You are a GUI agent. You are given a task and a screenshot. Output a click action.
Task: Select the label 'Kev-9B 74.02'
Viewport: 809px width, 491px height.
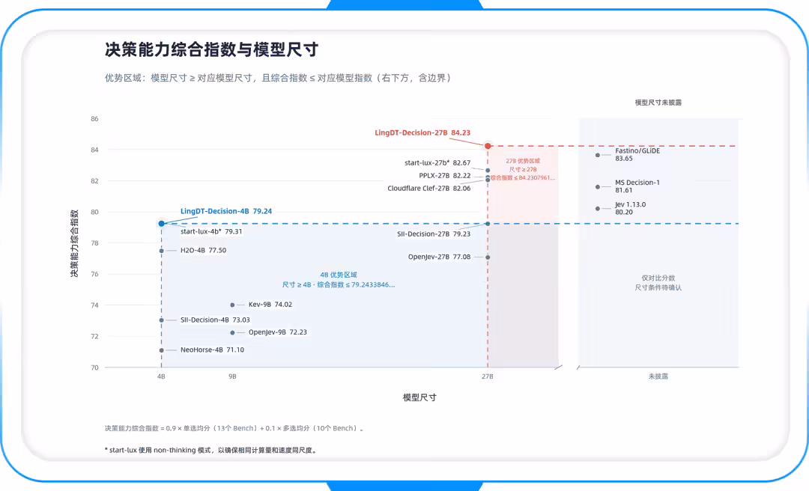point(270,305)
